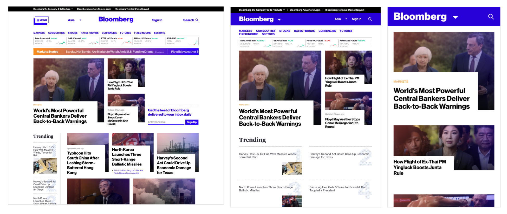Click the centered Bloomberg logo in the left mockup

pos(116,19)
